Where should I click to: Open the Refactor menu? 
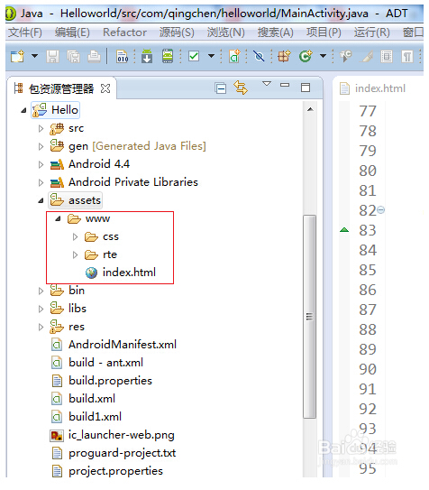(x=124, y=32)
